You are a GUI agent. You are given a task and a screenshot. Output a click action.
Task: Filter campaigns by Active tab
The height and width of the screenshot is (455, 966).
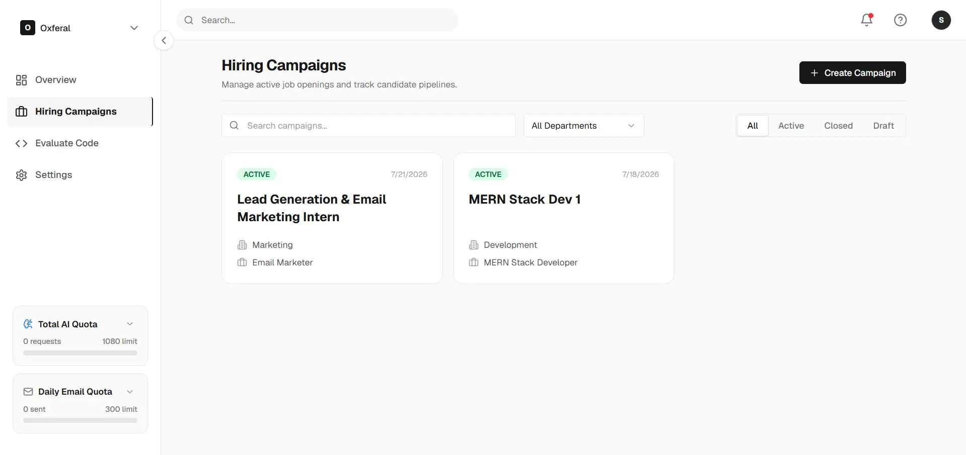click(x=791, y=126)
